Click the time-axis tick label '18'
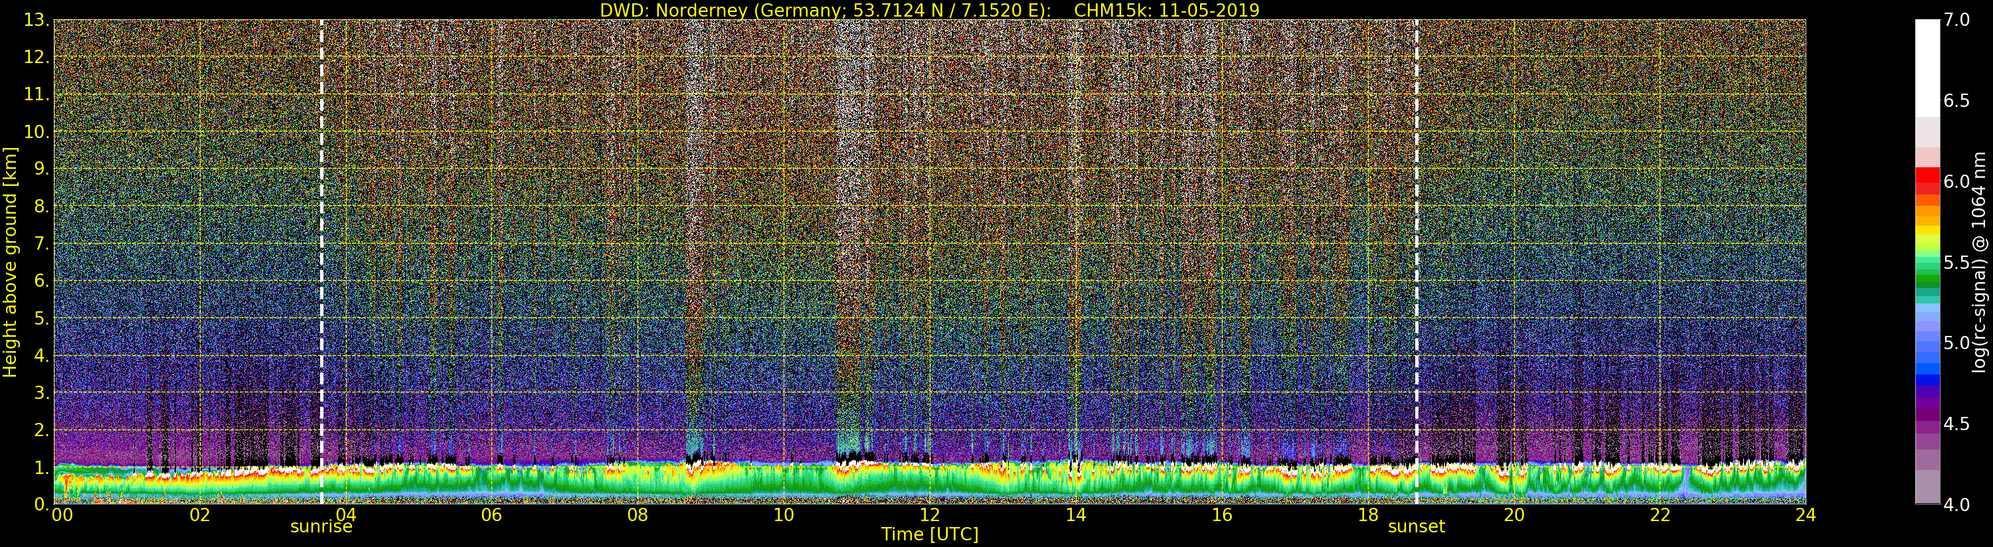Image resolution: width=1993 pixels, height=547 pixels. pyautogui.click(x=1368, y=514)
